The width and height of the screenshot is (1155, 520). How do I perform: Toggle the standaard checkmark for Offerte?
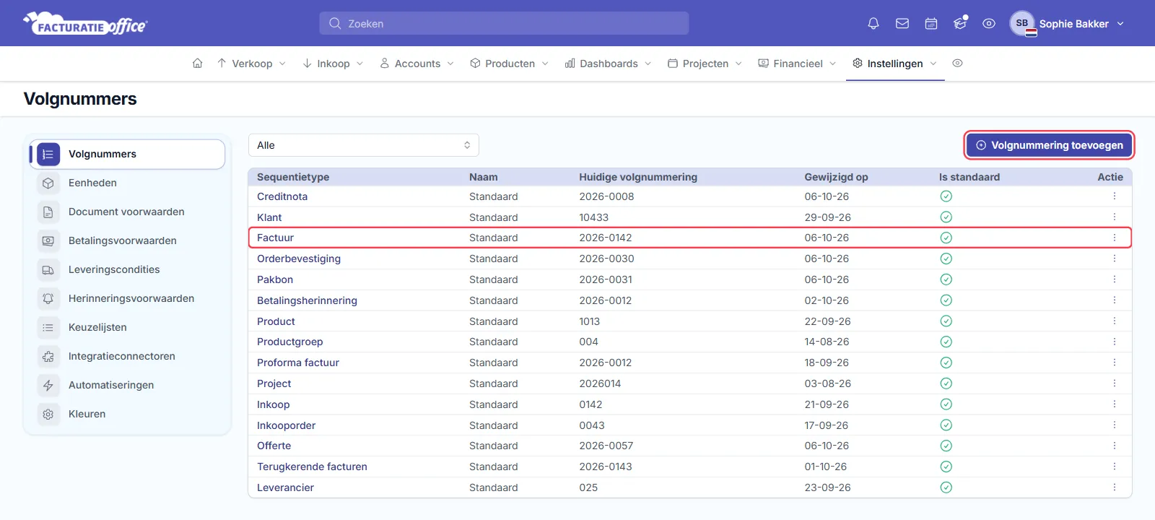point(946,446)
